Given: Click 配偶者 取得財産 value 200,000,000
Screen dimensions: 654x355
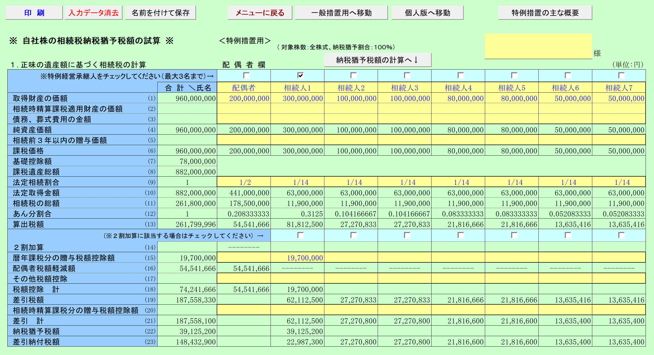Looking at the screenshot, I should (244, 98).
